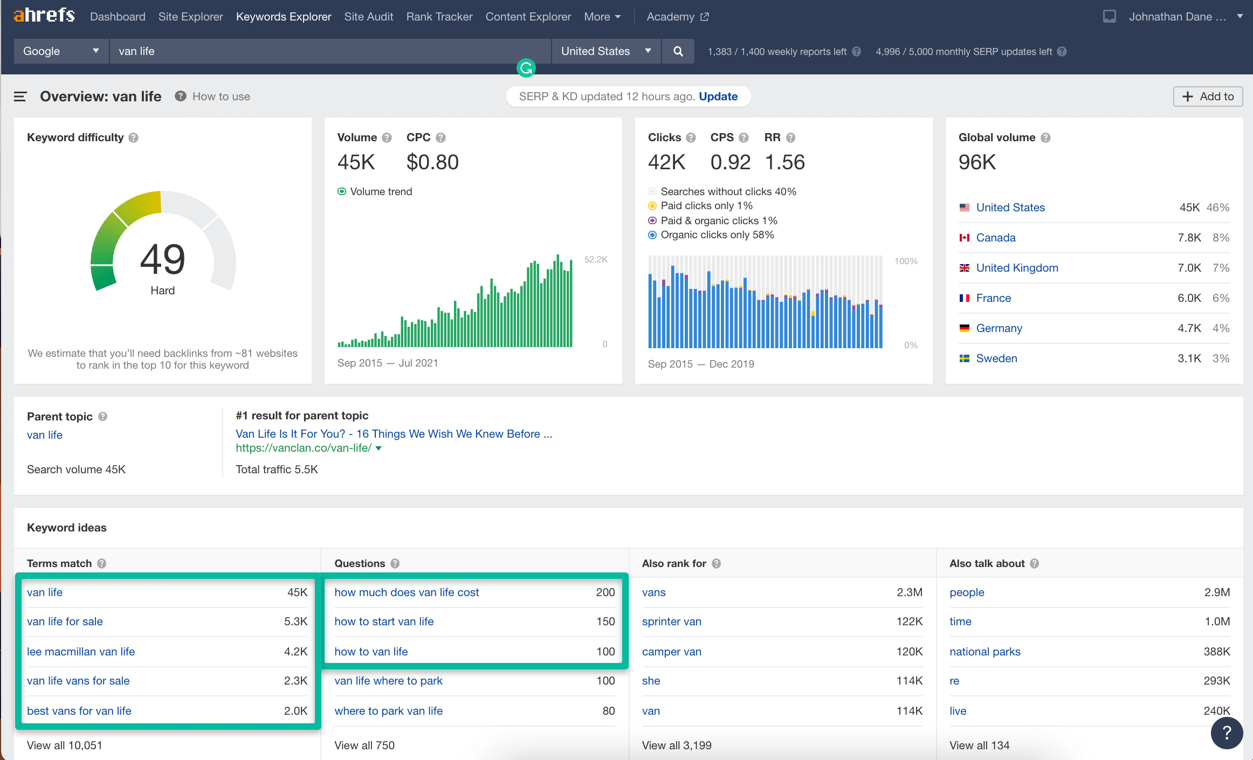Viewport: 1253px width, 760px height.
Task: Toggle Paid clicks only yellow legend marker
Action: 652,206
